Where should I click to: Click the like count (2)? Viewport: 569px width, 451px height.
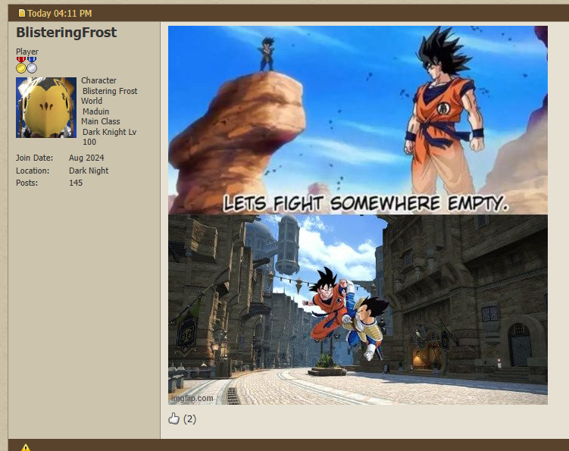click(x=189, y=419)
